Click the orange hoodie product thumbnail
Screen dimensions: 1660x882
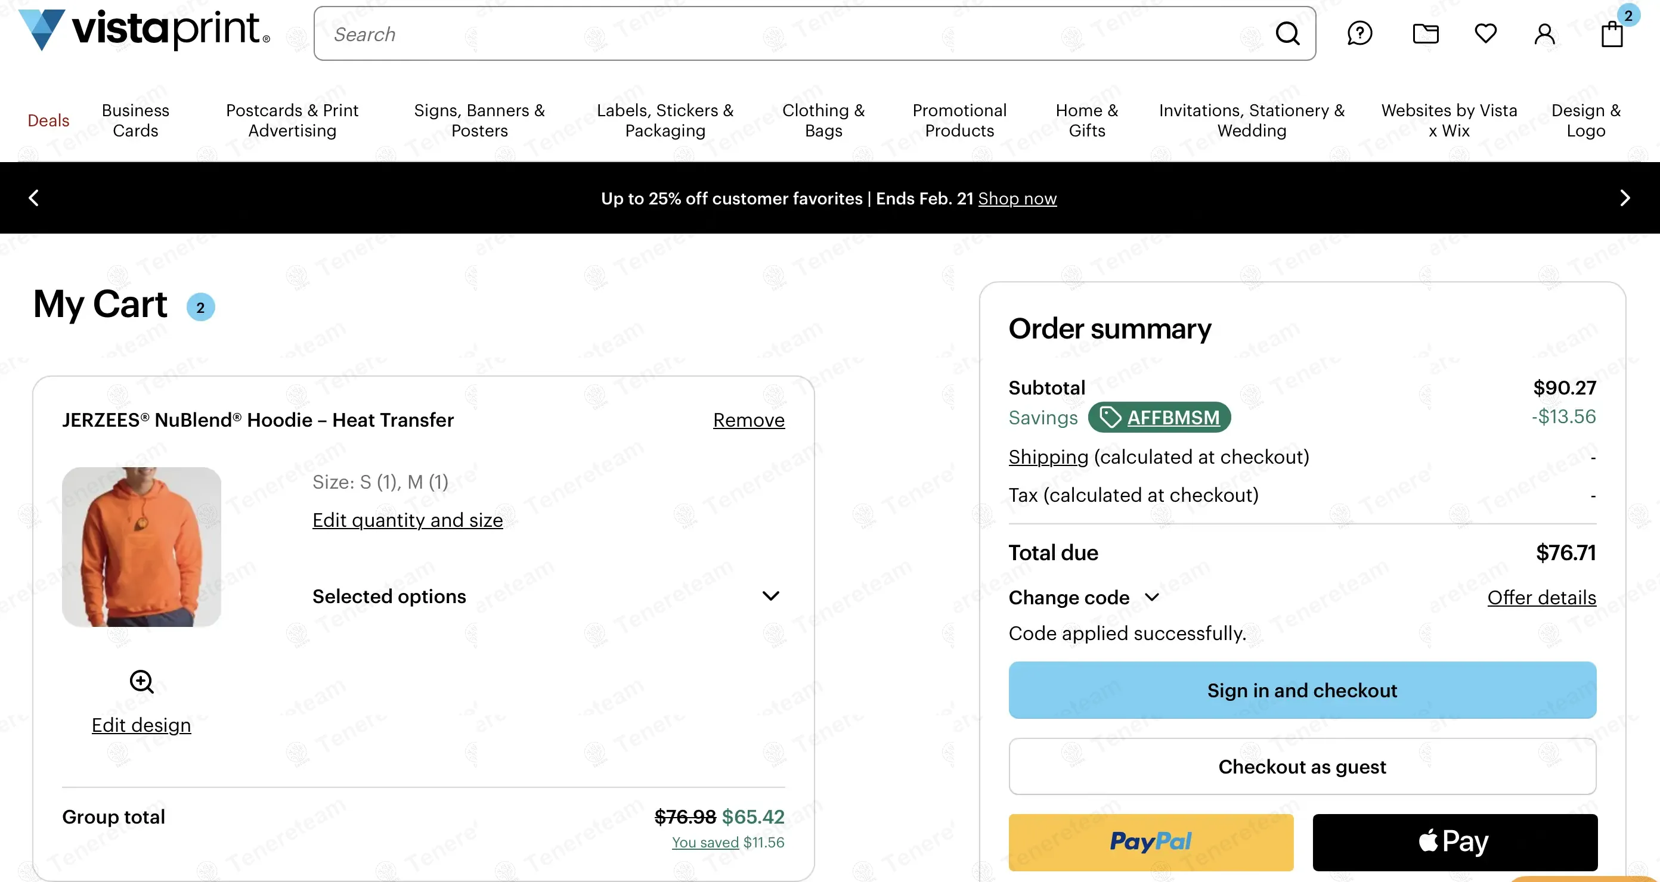[141, 546]
